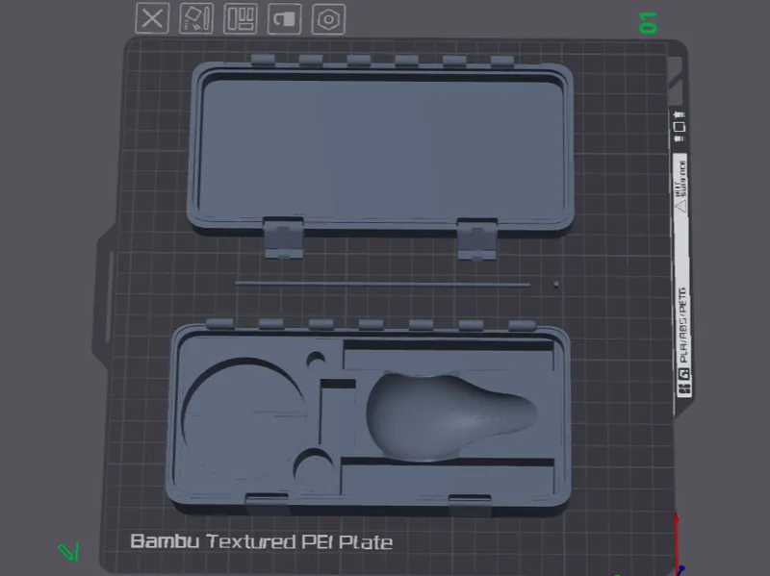
Task: Toggle the plate lock icon
Action: click(x=284, y=19)
